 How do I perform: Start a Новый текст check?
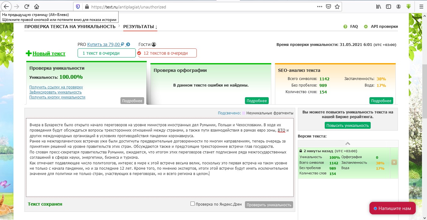49,53
